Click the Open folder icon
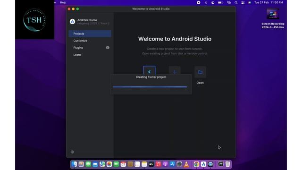The image size is (302, 170). pyautogui.click(x=200, y=72)
